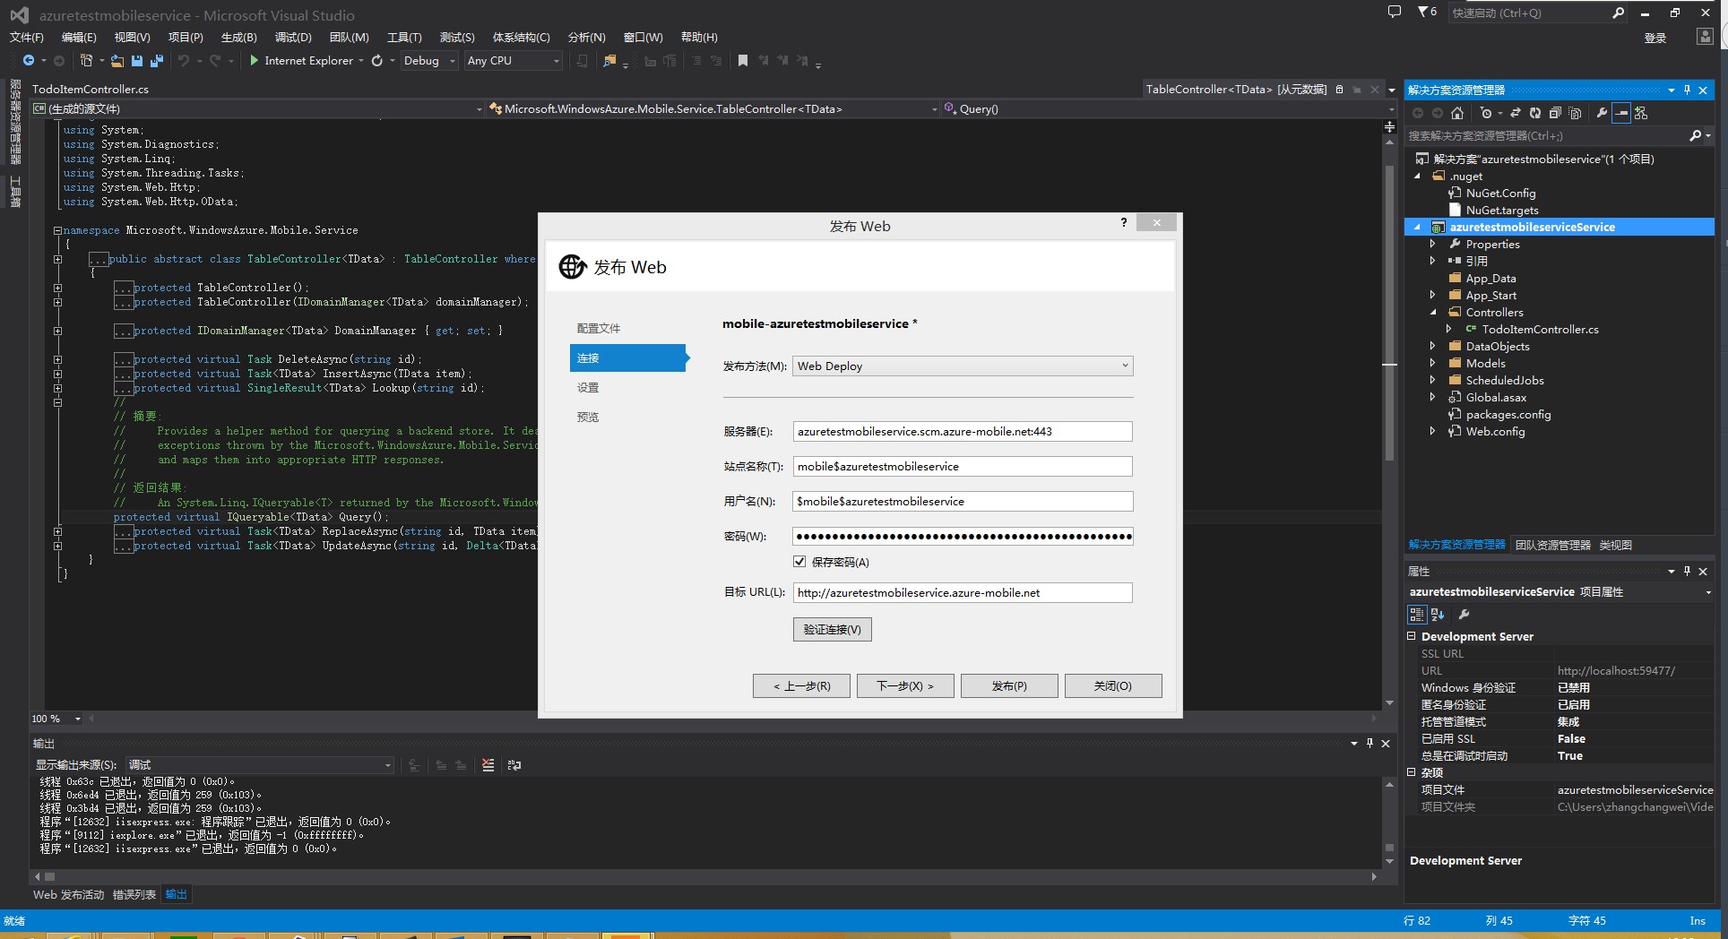Expand the Models folder
1728x939 pixels.
pos(1433,364)
